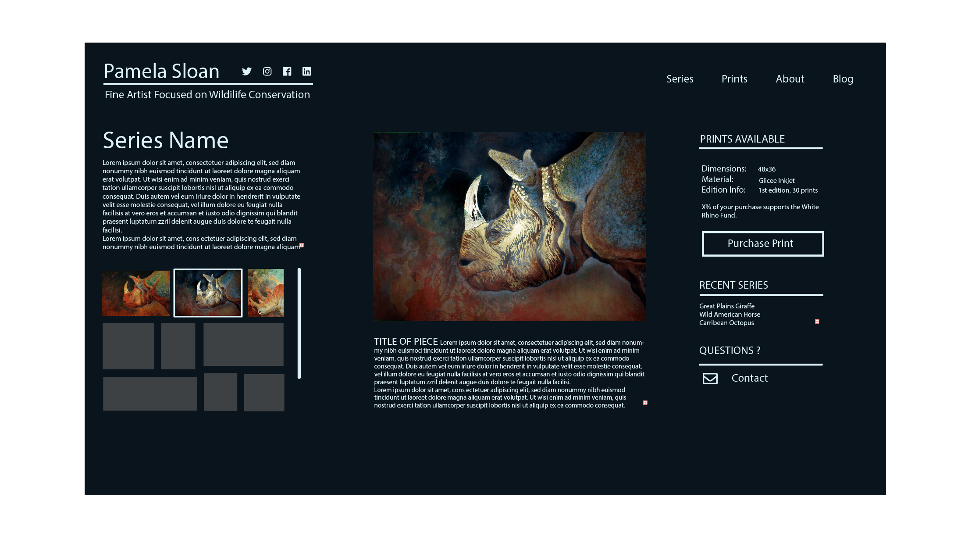Image resolution: width=975 pixels, height=540 pixels.
Task: Click overflow marker under piece description
Action: (645, 402)
